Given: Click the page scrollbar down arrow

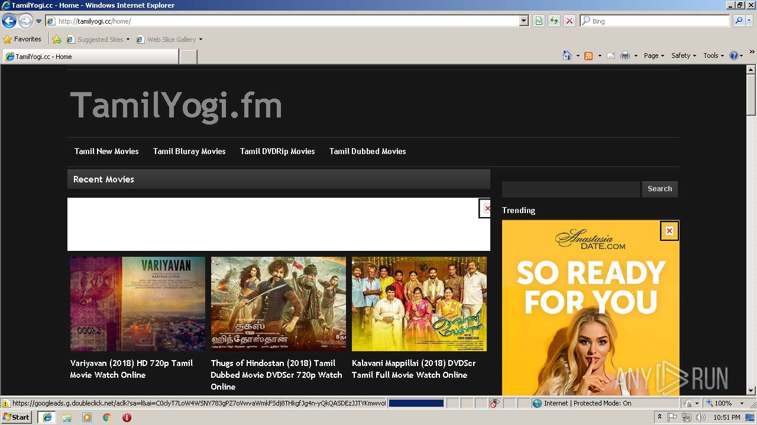Looking at the screenshot, I should pyautogui.click(x=751, y=391).
